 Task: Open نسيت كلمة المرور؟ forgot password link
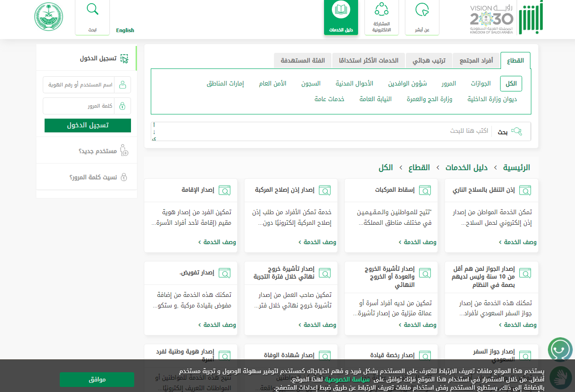93,177
